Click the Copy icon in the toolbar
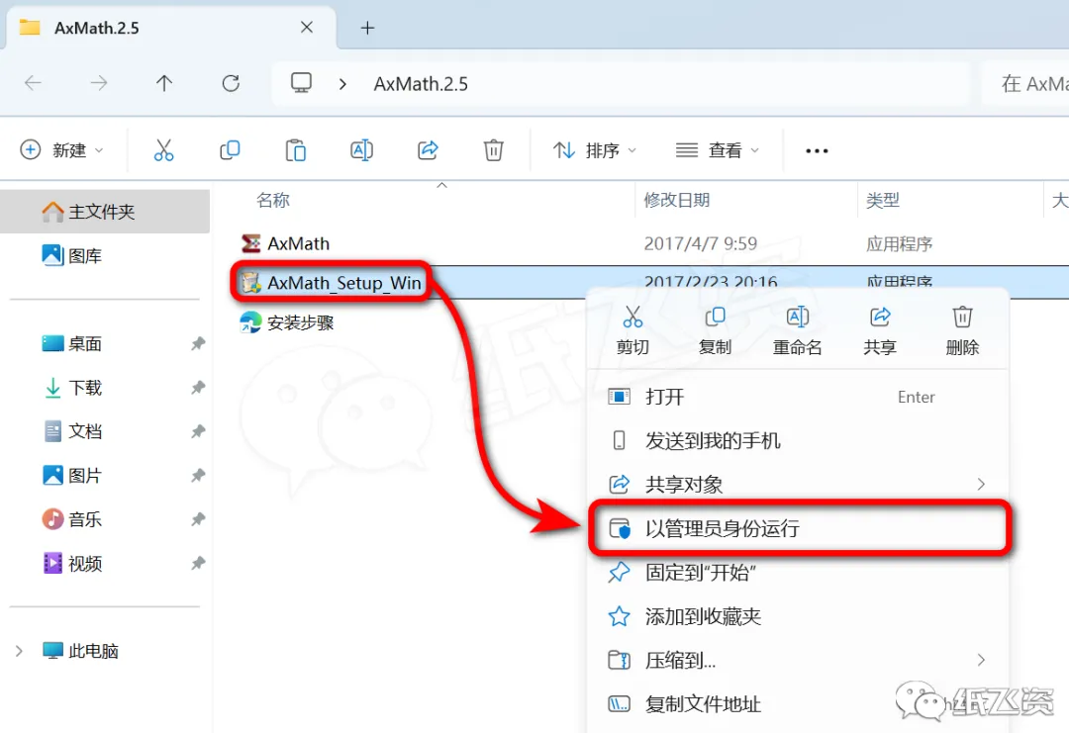 (x=230, y=150)
